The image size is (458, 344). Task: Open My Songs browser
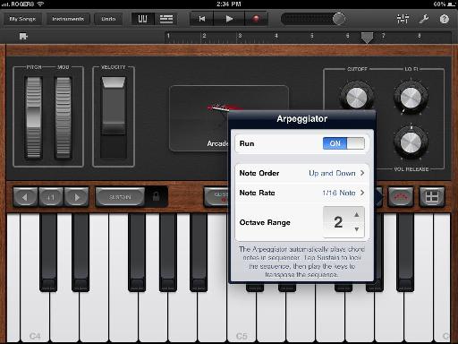click(x=22, y=19)
